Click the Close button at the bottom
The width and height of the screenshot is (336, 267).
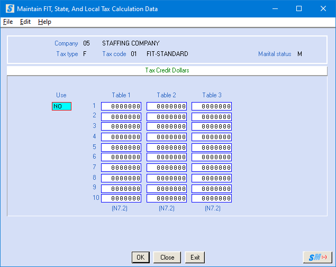[x=167, y=257]
